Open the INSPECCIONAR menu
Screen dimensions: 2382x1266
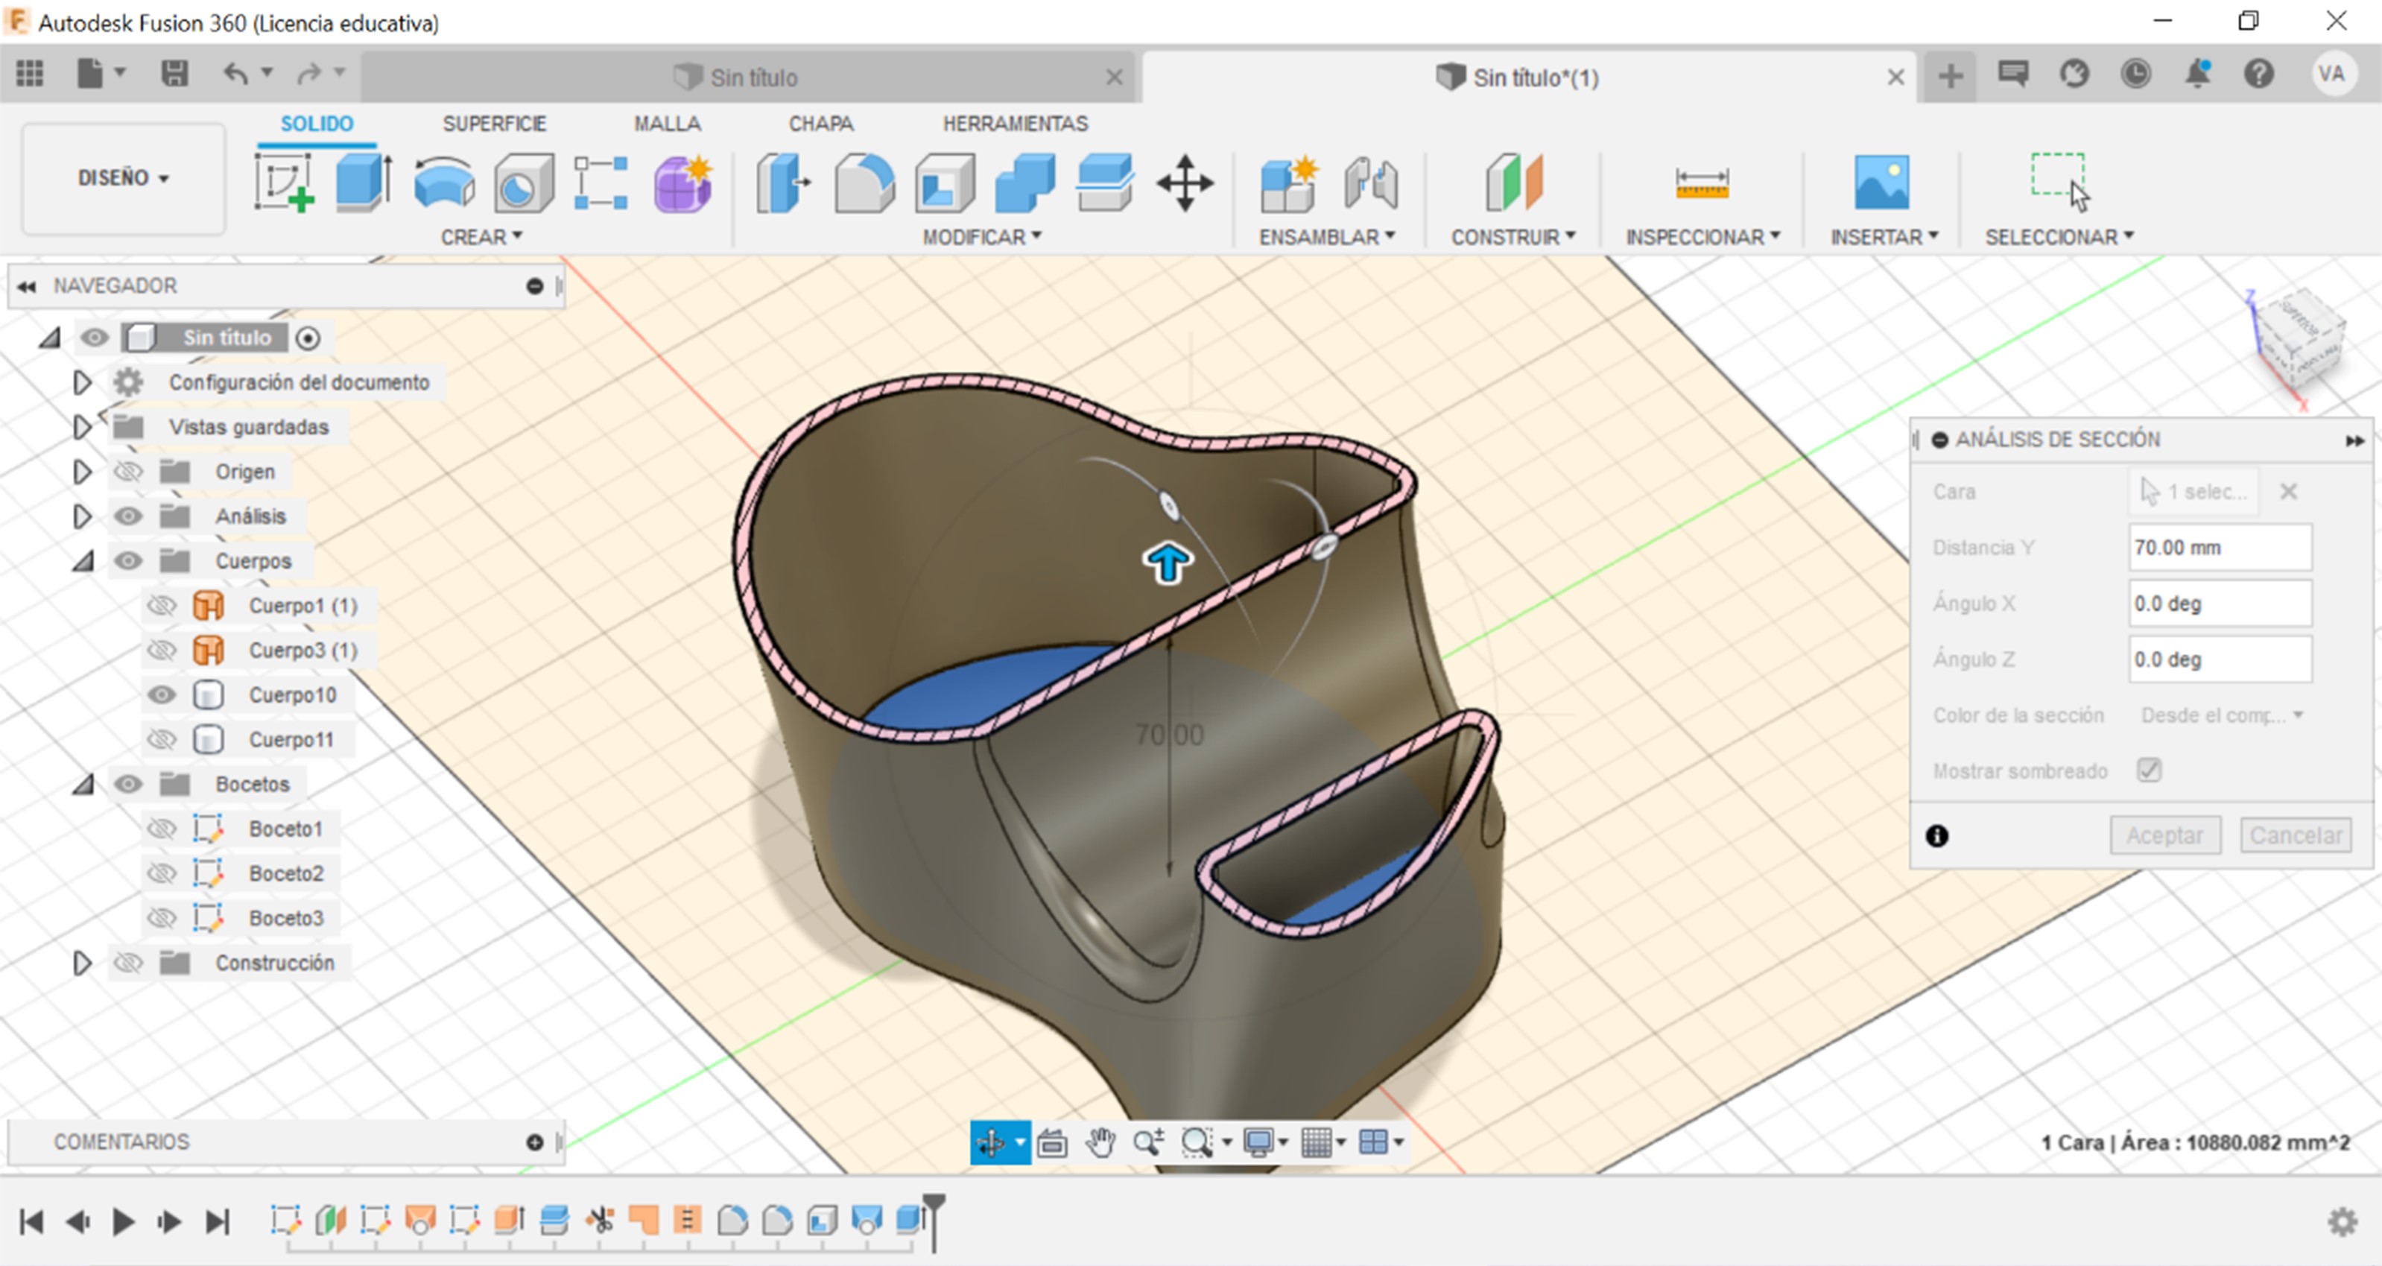1702,237
